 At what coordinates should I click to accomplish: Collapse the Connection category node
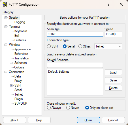[x=6, y=72]
